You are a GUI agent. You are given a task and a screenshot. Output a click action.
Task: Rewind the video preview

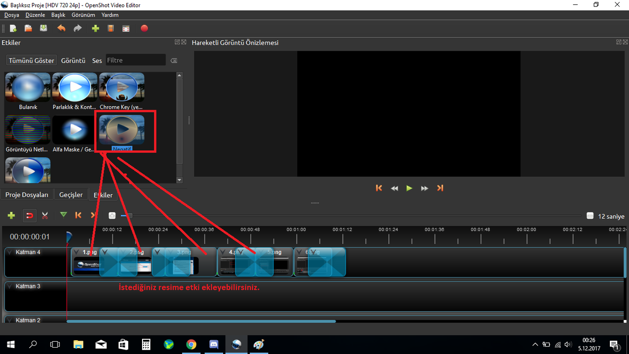(x=394, y=188)
